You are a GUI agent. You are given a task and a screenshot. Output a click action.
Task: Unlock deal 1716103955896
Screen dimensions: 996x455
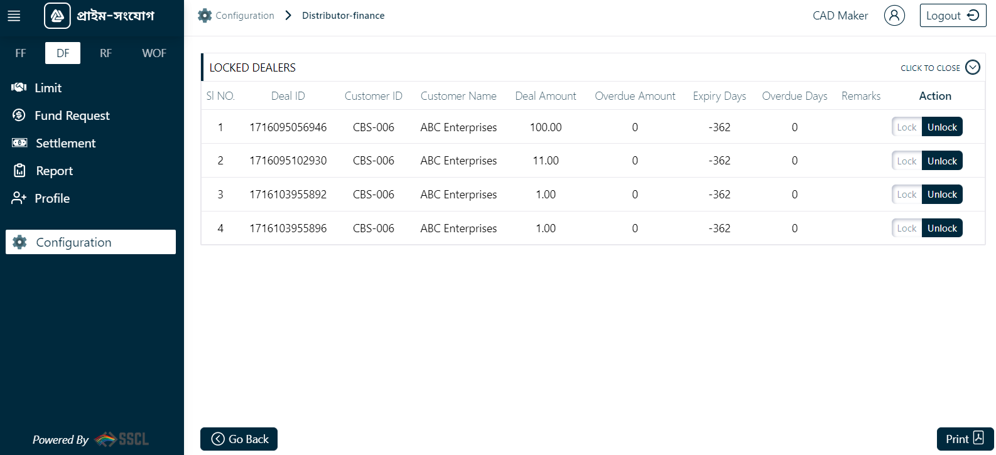[942, 228]
